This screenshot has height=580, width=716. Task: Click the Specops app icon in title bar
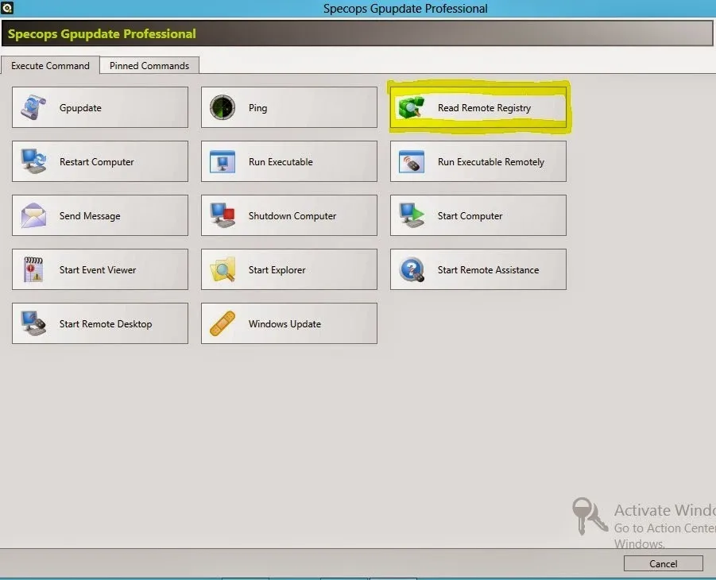pyautogui.click(x=7, y=8)
